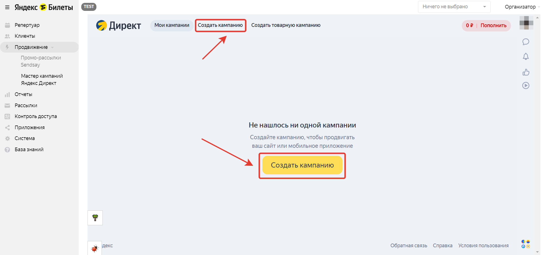Click the База знаний question icon
Screen dimensions: 549x255
tap(7, 150)
